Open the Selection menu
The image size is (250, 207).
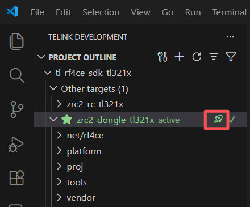tap(101, 12)
